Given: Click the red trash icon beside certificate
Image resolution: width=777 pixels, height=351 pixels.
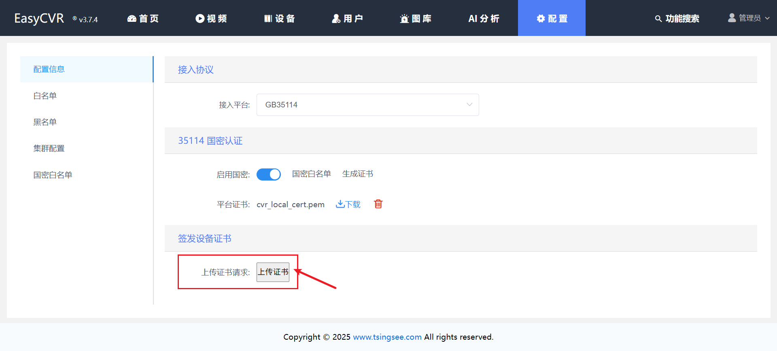Looking at the screenshot, I should (378, 204).
